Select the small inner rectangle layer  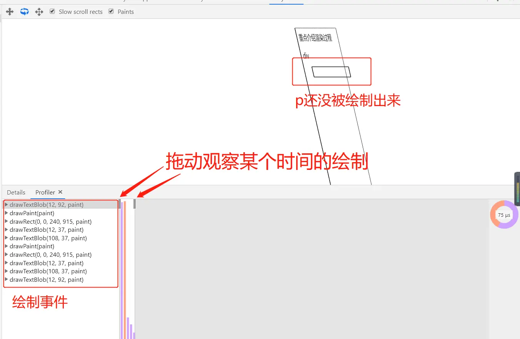click(331, 72)
